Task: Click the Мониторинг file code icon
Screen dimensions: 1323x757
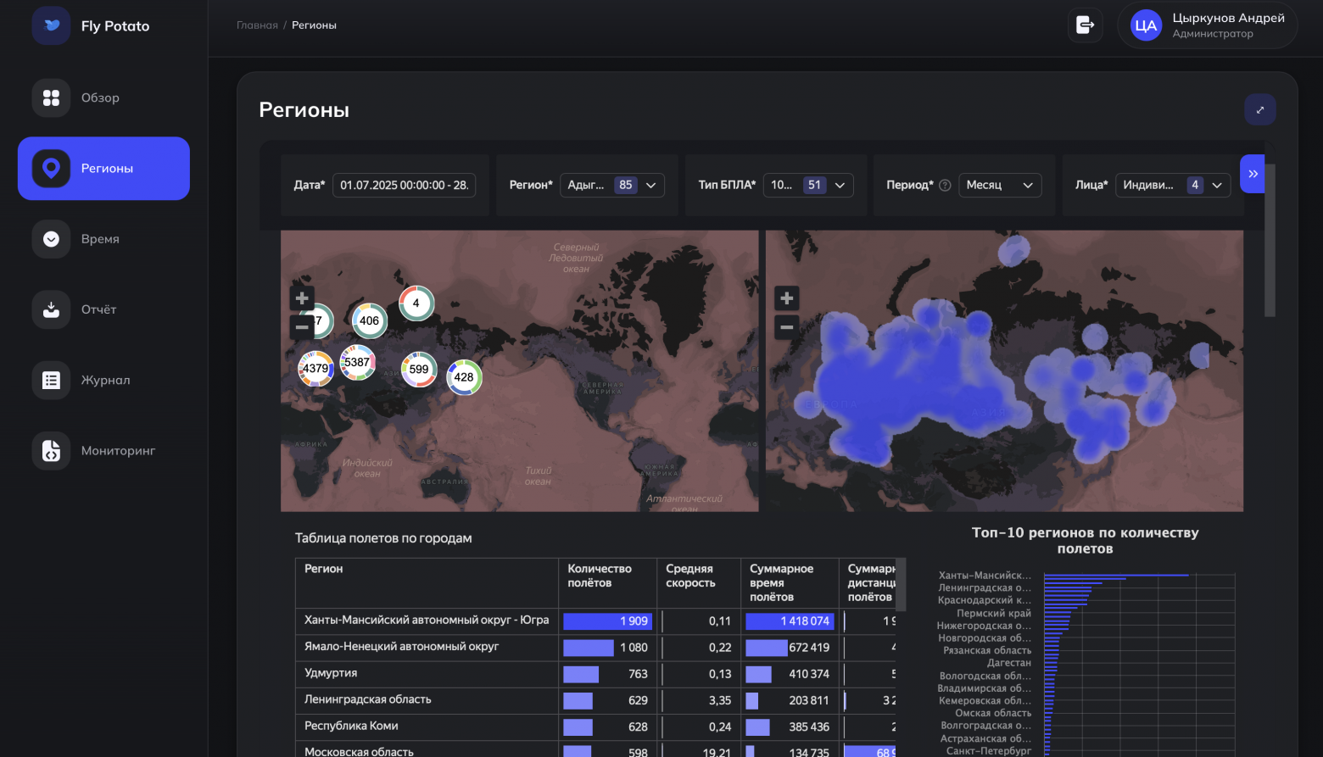Action: click(x=51, y=451)
